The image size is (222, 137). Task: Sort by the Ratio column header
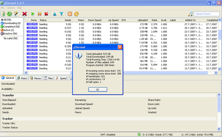(154, 20)
